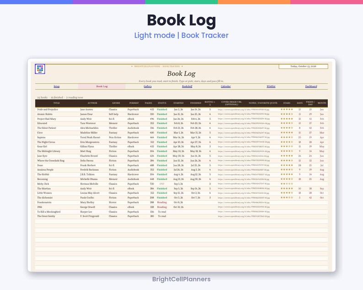Click the 'Non-fiction' genre cell
The height and width of the screenshot is (290, 363).
(x=115, y=137)
